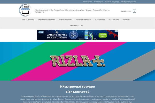Expand the ΕΙΔΗ ΚΑΠΝΙΣΤΟΥ dropdown arrow

point(35,20)
